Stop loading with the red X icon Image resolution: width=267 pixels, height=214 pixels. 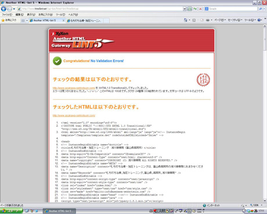(200, 9)
